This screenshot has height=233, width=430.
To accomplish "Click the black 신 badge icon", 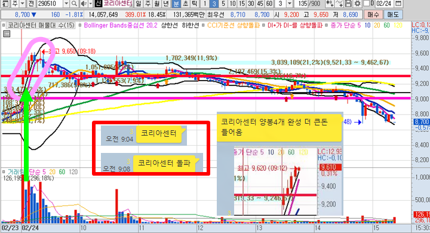I will (98, 4).
